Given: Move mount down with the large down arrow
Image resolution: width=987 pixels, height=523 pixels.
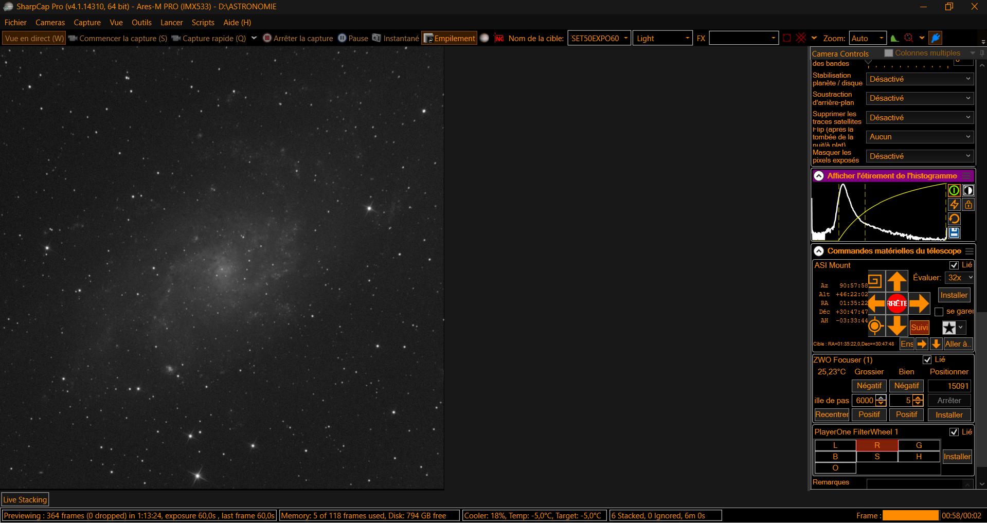Looking at the screenshot, I should [x=897, y=326].
